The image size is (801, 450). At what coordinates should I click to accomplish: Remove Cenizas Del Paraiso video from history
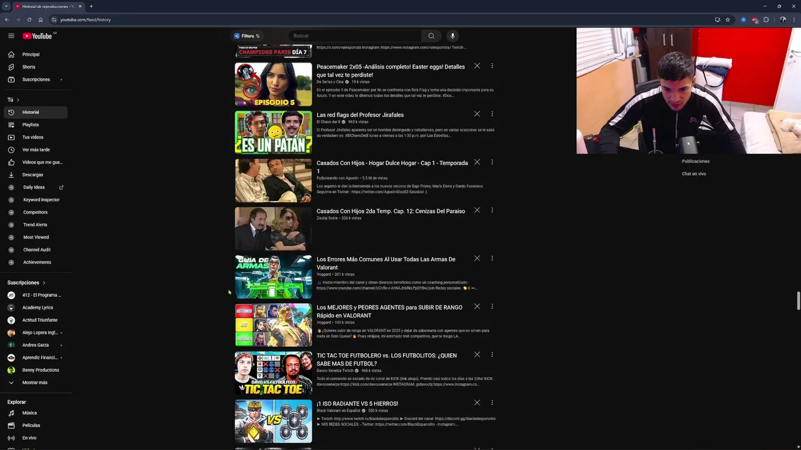(477, 210)
